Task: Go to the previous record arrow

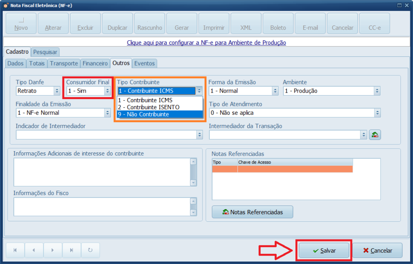Action: [x=34, y=250]
